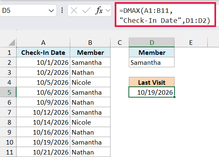
Task: Click Nicole in row 4
Action: tap(90, 83)
